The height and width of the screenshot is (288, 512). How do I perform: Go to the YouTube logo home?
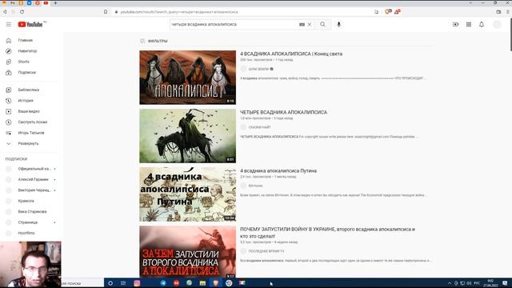pos(30,25)
